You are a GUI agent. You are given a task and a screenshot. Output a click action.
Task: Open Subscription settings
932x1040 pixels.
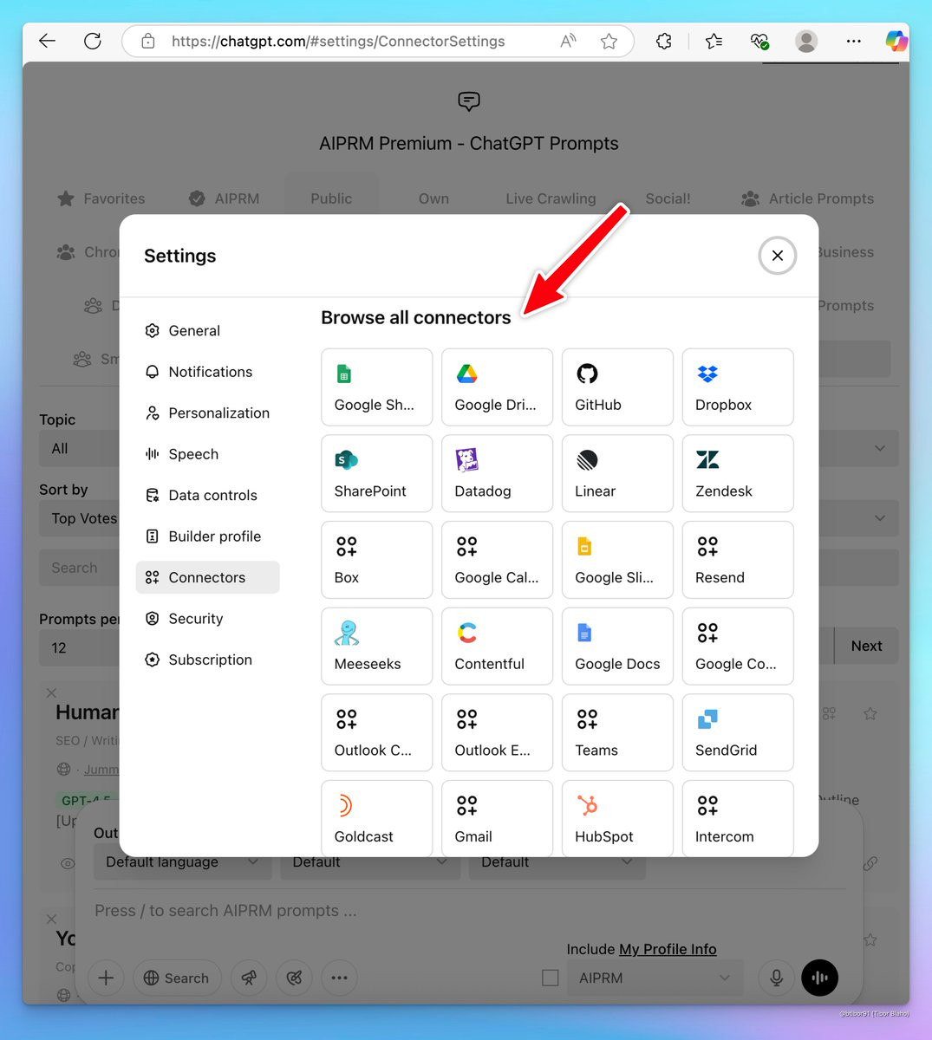point(207,660)
